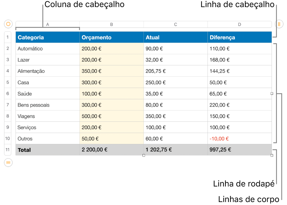Click the bottom-right corner resize handle
287x205 pixels.
pos(272,155)
